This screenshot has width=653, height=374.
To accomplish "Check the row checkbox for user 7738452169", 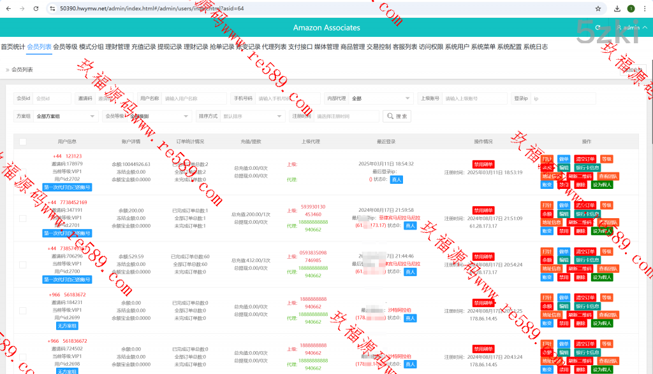I will pos(23,218).
